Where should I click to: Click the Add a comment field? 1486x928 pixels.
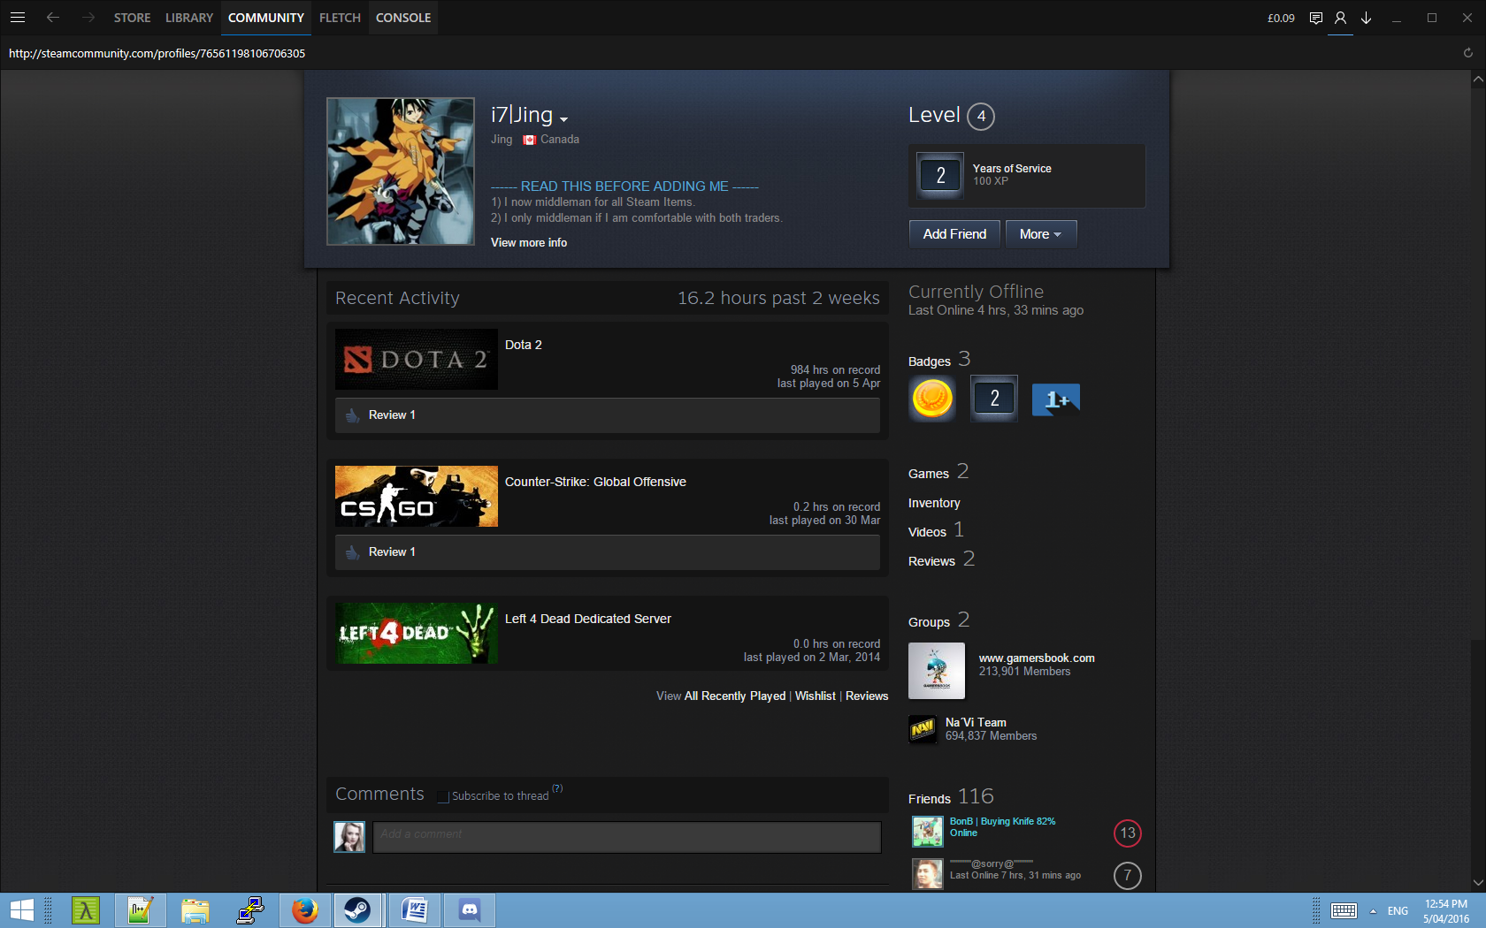coord(626,836)
